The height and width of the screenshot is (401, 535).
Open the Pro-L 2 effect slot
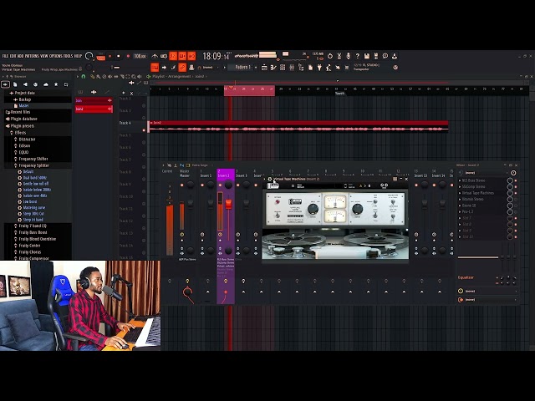click(467, 211)
